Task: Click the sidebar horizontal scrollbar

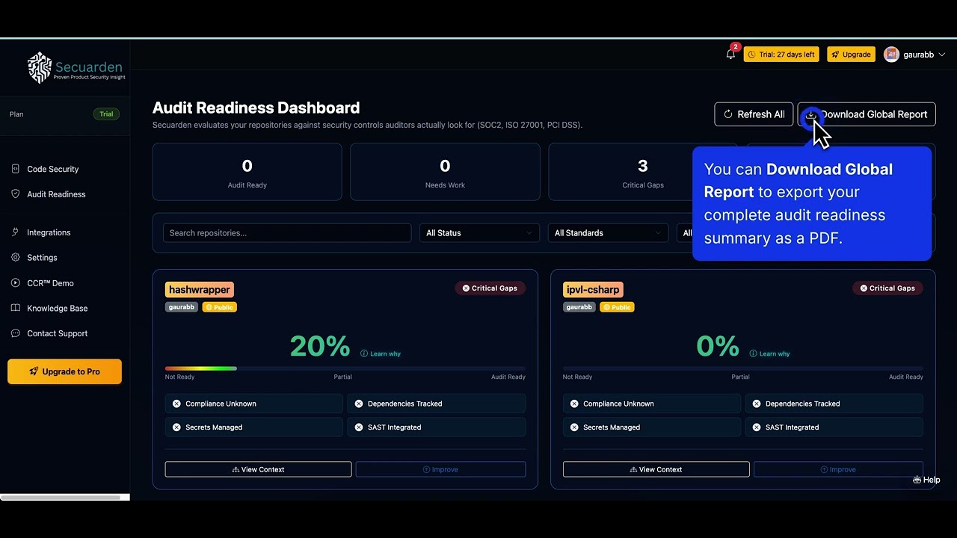Action: click(x=61, y=497)
